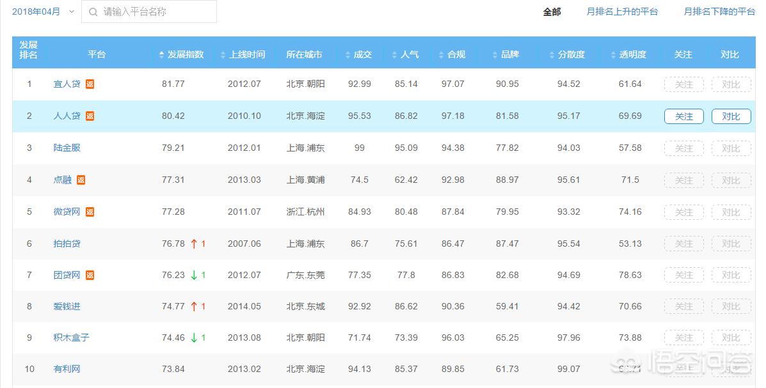
Task: Click the sort icon on 透明度 column
Action: pos(612,54)
